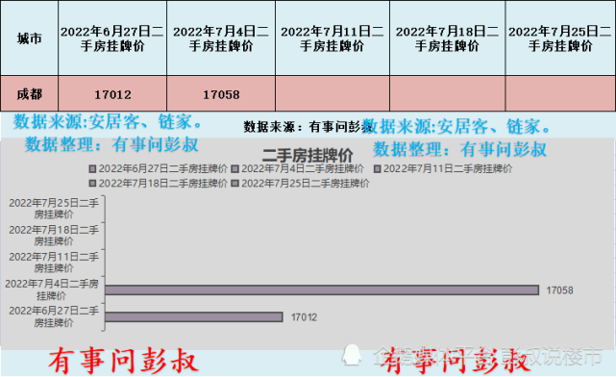
Task: Click legend label 2022年7月4日二手房挂牌价
Action: click(303, 169)
